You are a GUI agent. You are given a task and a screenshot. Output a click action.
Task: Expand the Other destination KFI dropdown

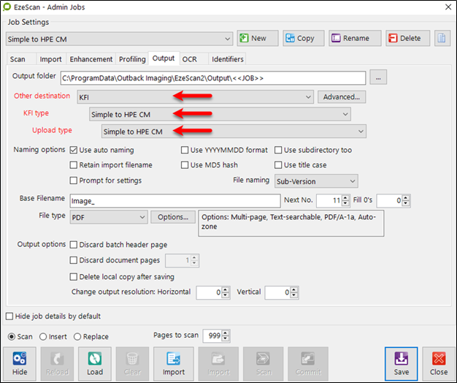(308, 96)
